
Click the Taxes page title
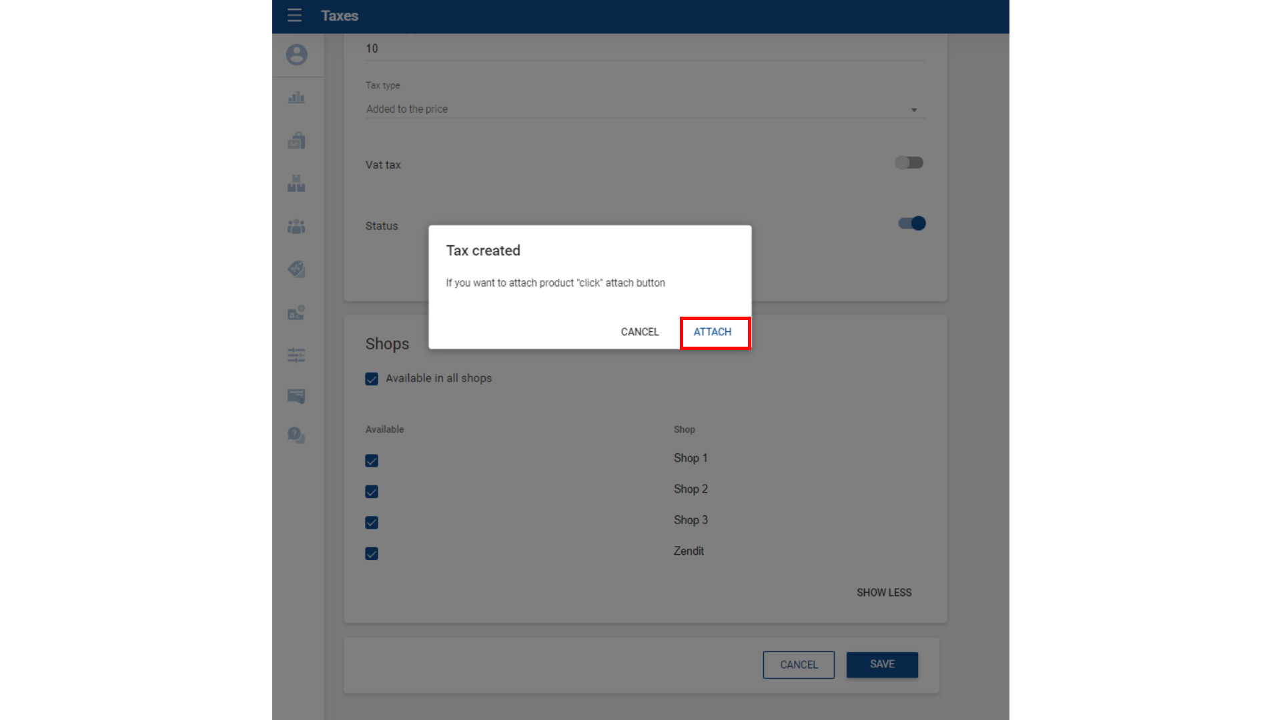point(340,15)
